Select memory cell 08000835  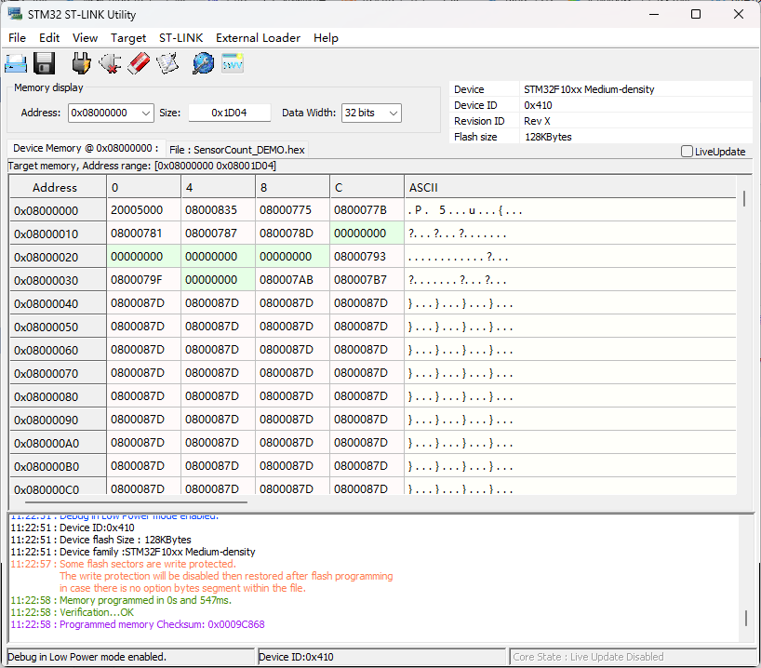[x=218, y=210]
